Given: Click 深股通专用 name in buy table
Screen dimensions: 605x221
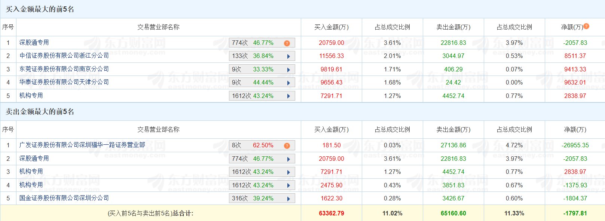Looking at the screenshot, I should 34,43.
